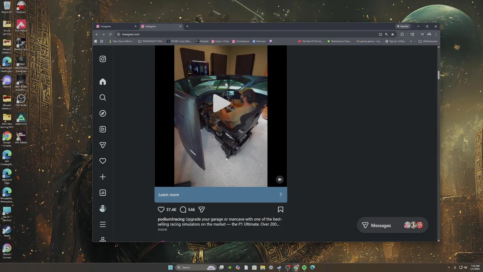Comment on the podium1racing post
The width and height of the screenshot is (483, 272).
click(x=183, y=210)
